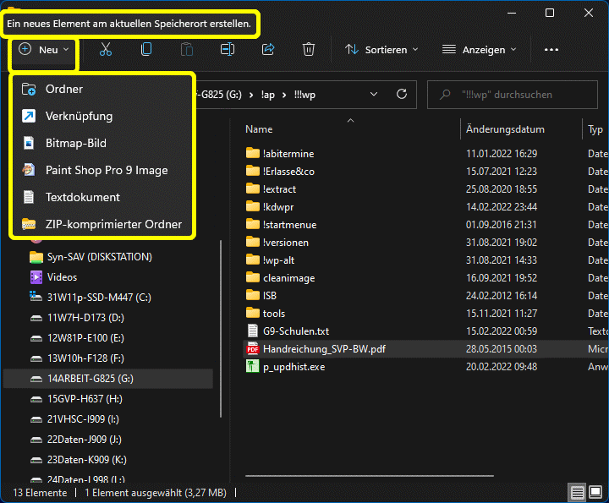Open the Neu dropdown button
609x503 pixels.
(x=44, y=50)
